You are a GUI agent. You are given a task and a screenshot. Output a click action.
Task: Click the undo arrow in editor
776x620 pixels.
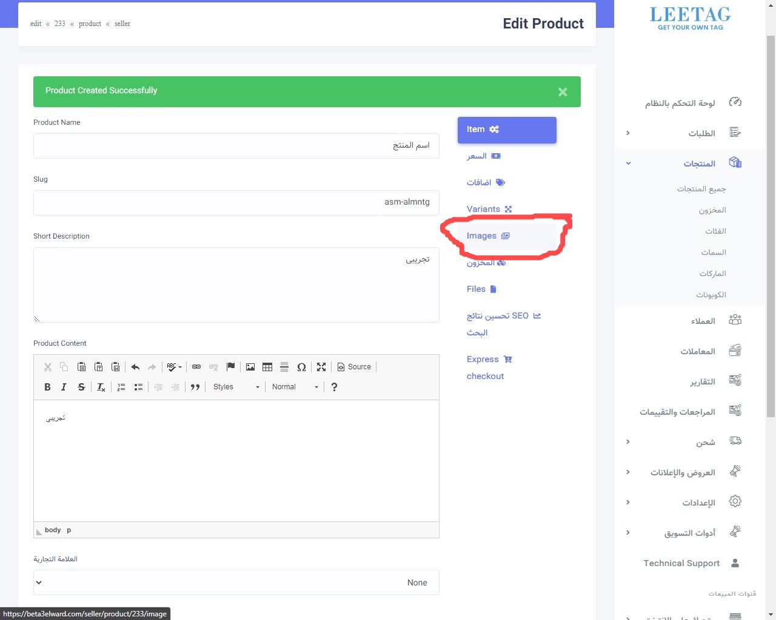(x=135, y=367)
